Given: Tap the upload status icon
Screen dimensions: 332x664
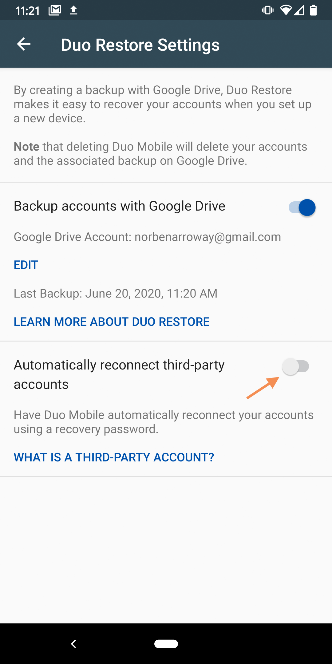Looking at the screenshot, I should [73, 10].
